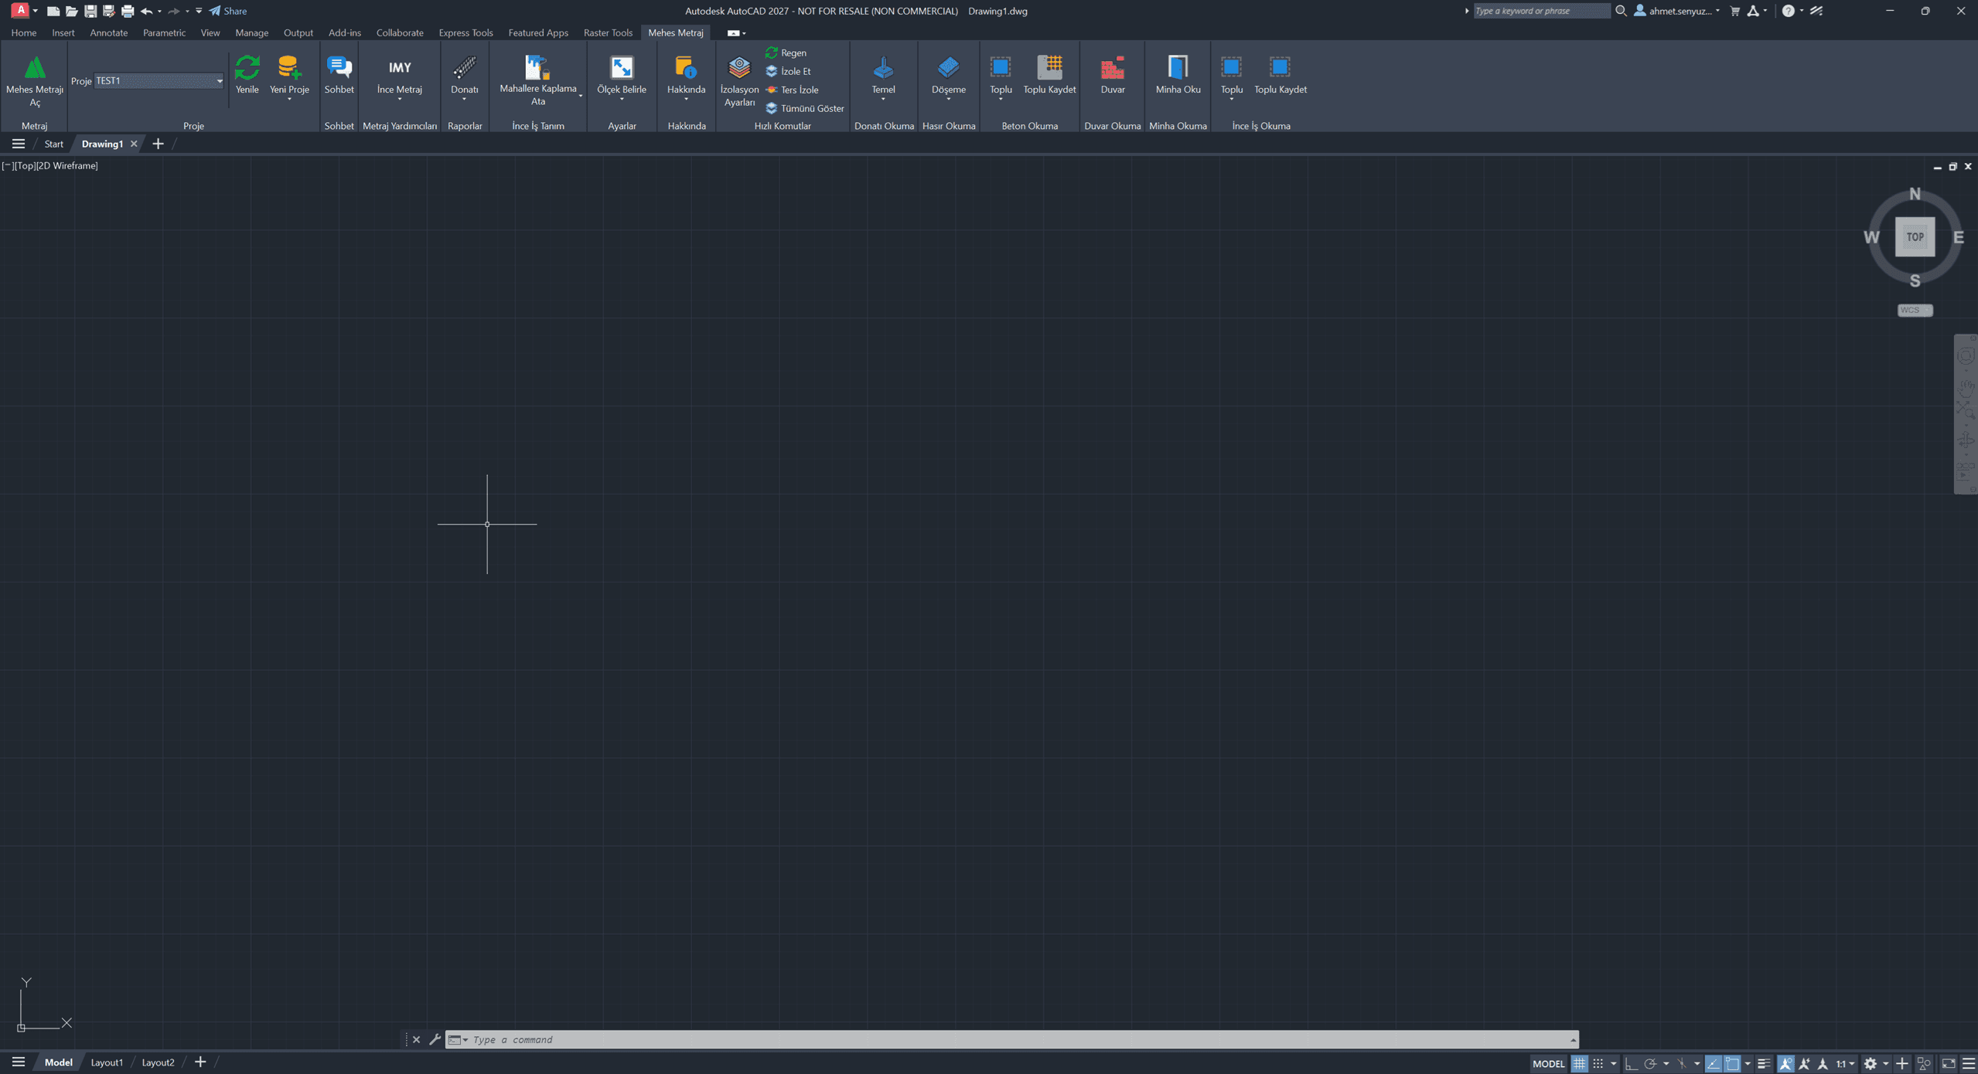Click the Plot printer icon

[x=128, y=11]
